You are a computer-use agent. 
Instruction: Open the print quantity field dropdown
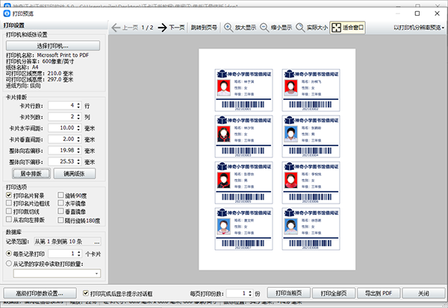coord(96,274)
